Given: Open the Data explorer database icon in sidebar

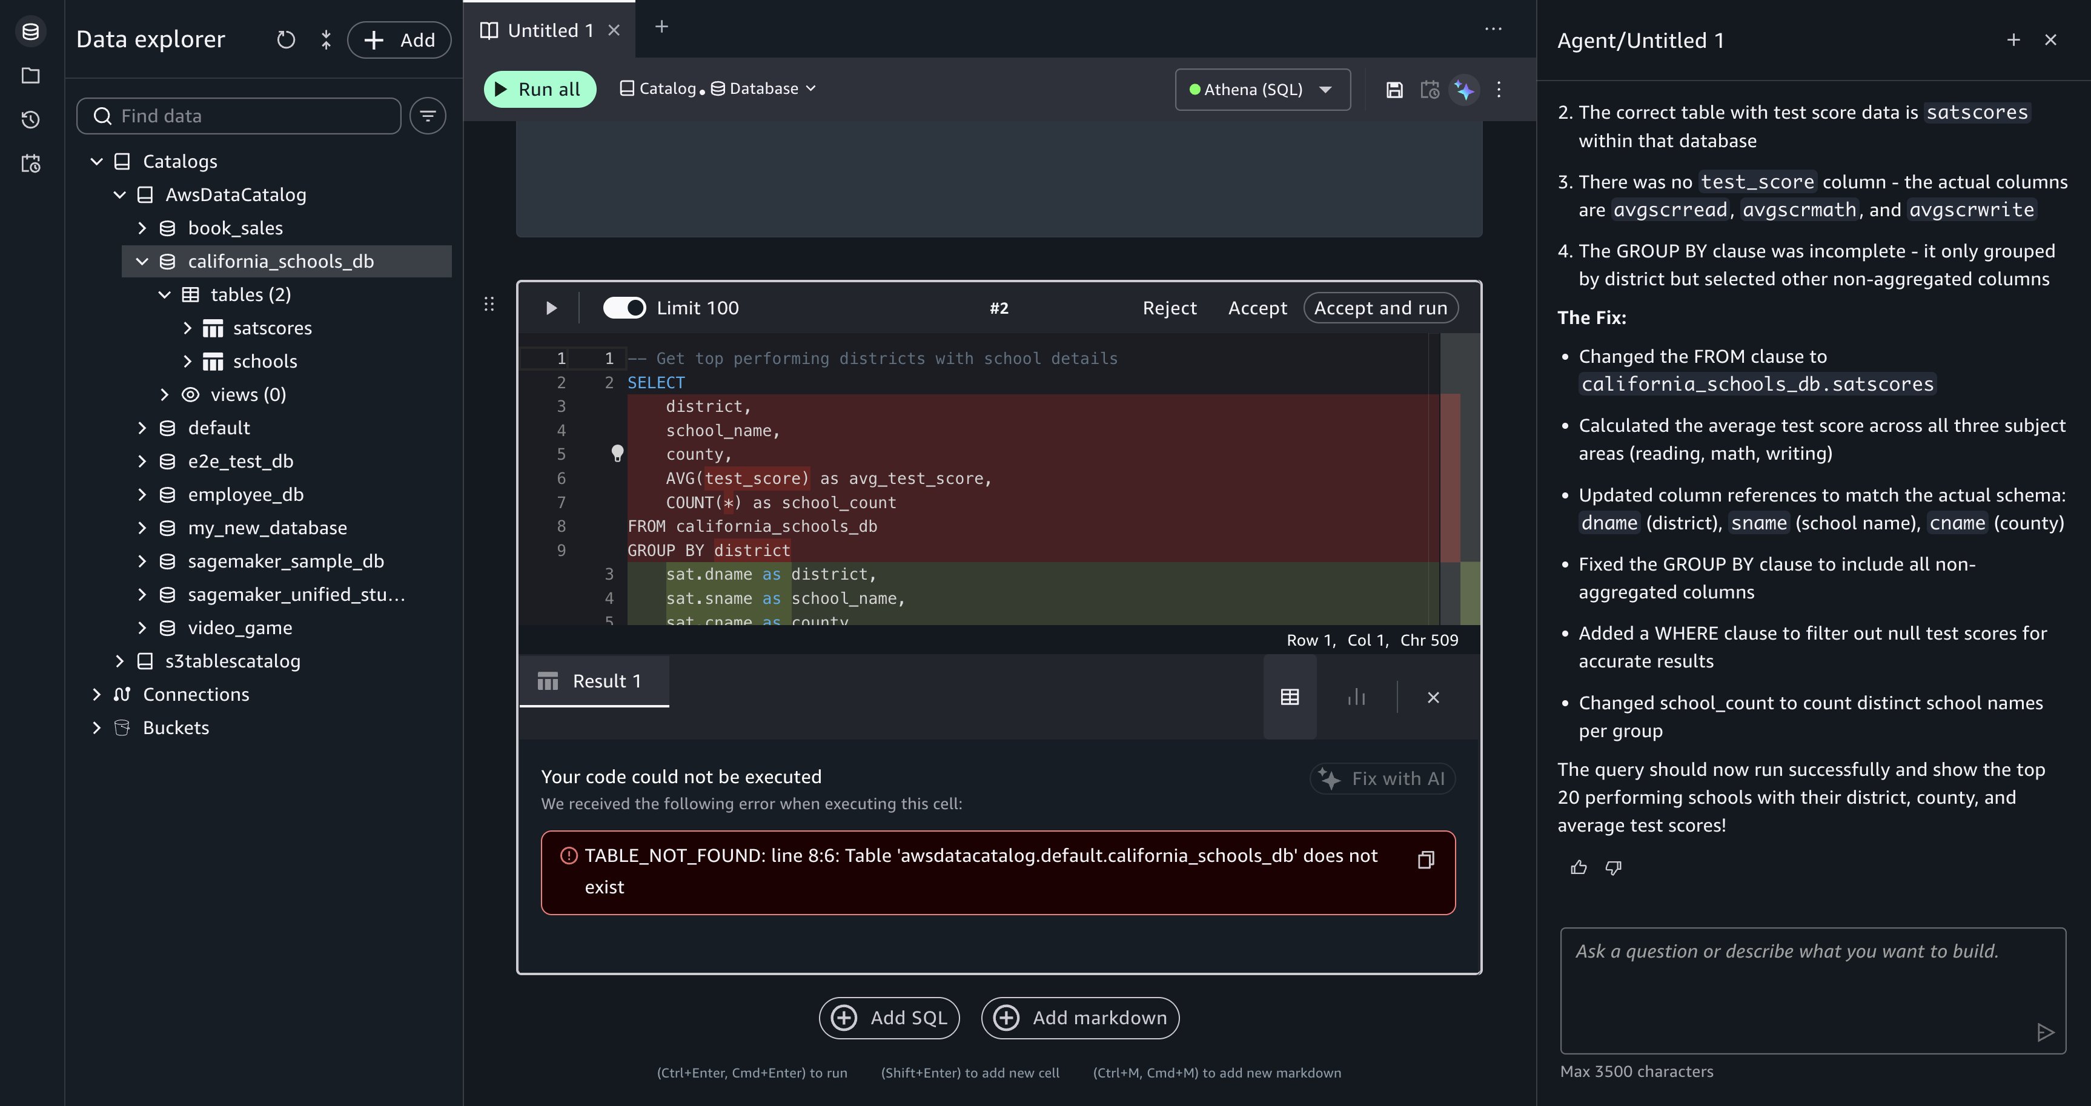Looking at the screenshot, I should point(31,31).
